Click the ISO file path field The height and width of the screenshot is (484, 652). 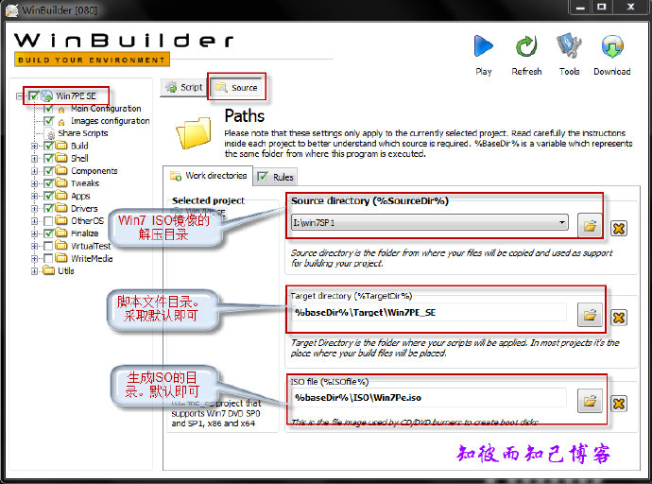tap(428, 398)
